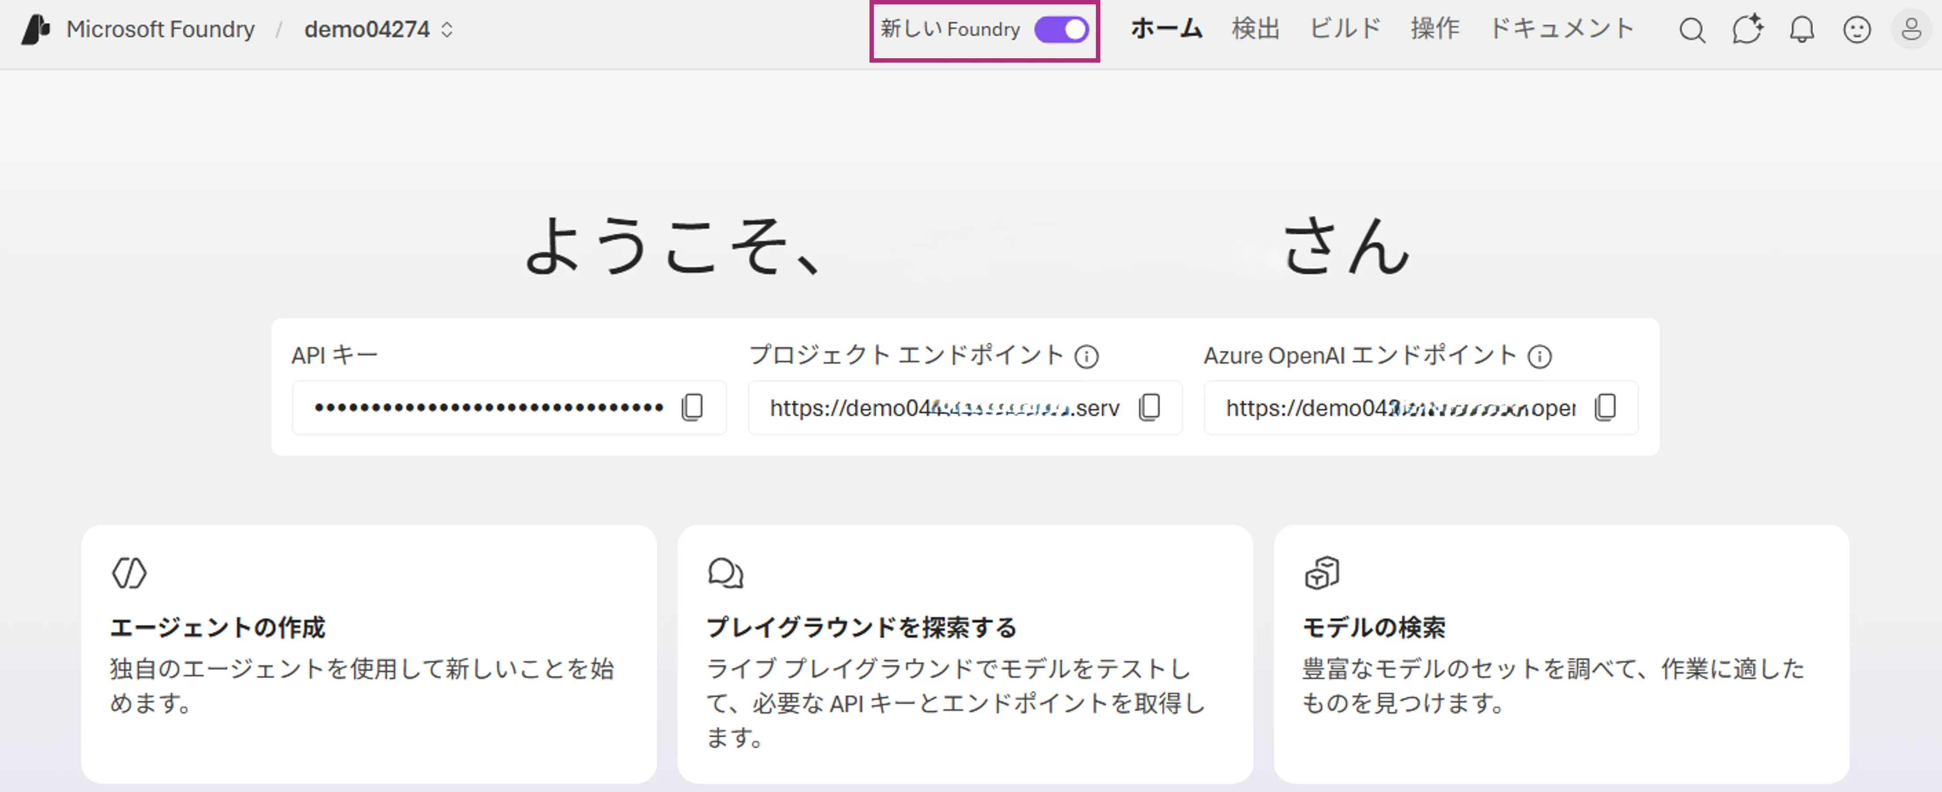Image resolution: width=1942 pixels, height=792 pixels.
Task: Toggle the 新しい Foundry switch off
Action: pyautogui.click(x=1061, y=30)
